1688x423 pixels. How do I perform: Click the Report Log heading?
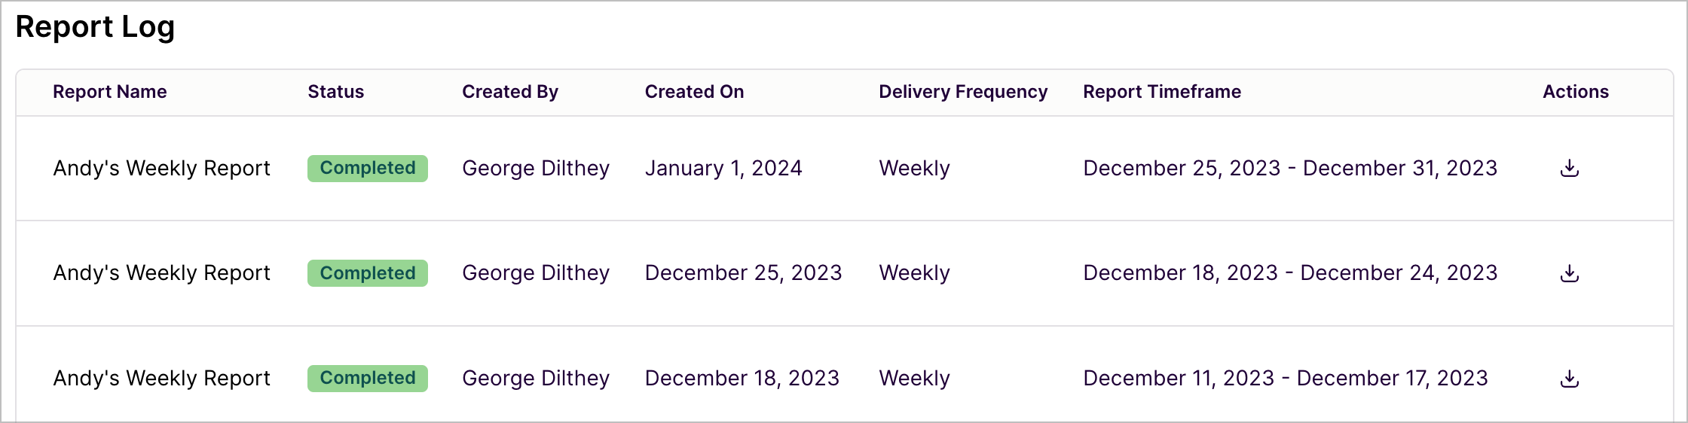(x=95, y=27)
